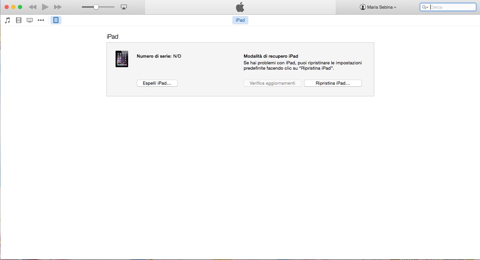The image size is (480, 260).
Task: Click the Verifica aggiornamenti button
Action: coord(272,83)
